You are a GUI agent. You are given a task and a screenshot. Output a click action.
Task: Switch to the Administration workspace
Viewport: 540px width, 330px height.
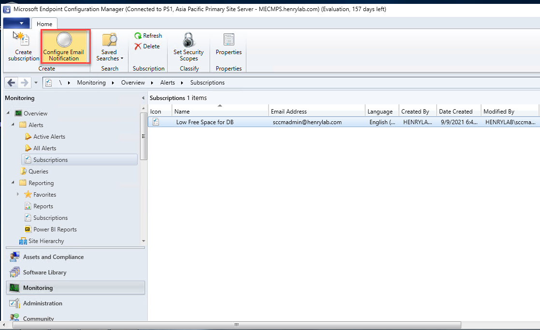(x=43, y=303)
